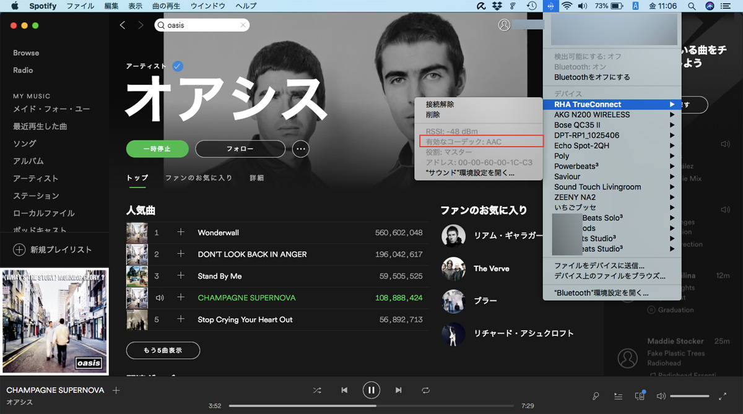This screenshot has height=414, width=743.
Task: Open "Bluetooth"環境設定を開く... in the Bluetooth menu
Action: [612, 293]
